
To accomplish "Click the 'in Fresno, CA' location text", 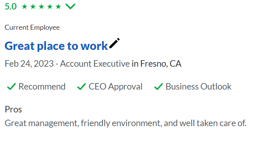I will click(x=157, y=64).
